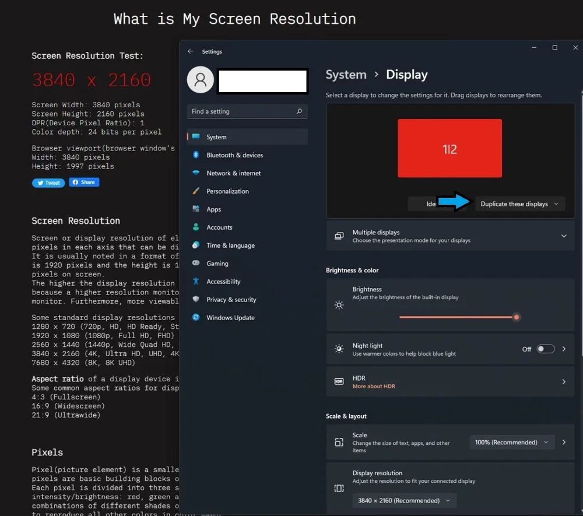This screenshot has height=516, width=583.
Task: Open Scale advanced settings chevron
Action: pyautogui.click(x=564, y=442)
